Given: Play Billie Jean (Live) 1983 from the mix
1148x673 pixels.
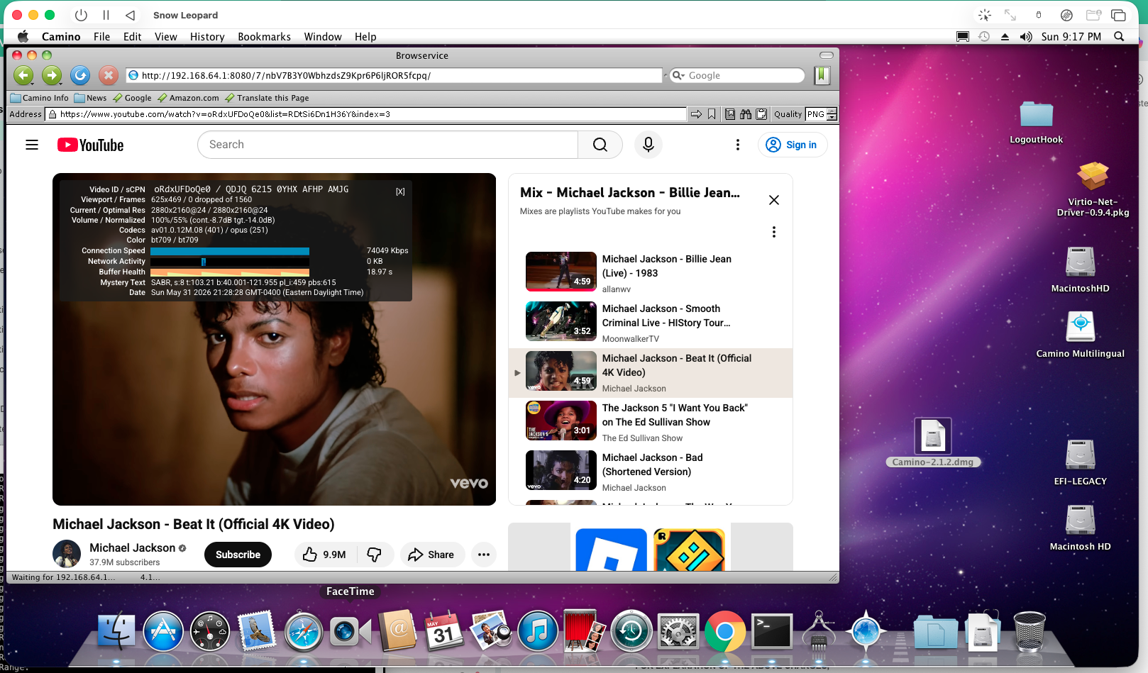Looking at the screenshot, I should (650, 273).
